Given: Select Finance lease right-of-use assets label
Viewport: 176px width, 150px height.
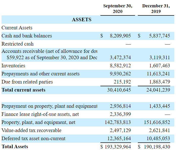Looking at the screenshot, I should (40, 114).
